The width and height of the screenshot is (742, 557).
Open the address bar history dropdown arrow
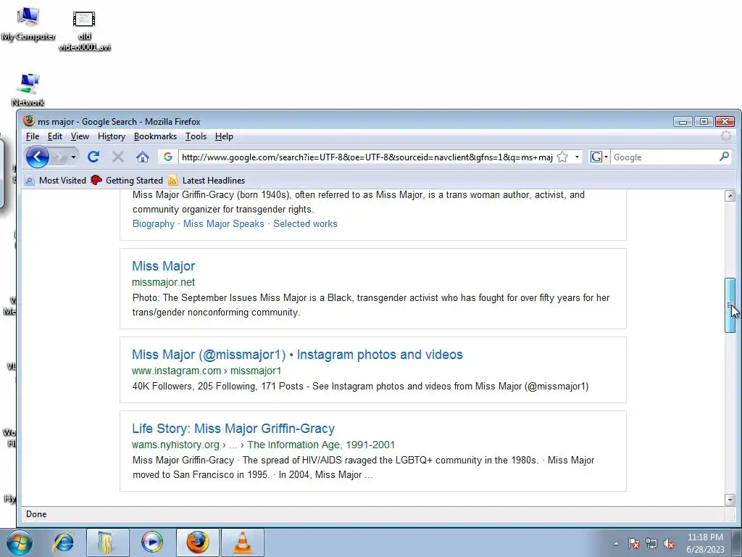pyautogui.click(x=577, y=157)
